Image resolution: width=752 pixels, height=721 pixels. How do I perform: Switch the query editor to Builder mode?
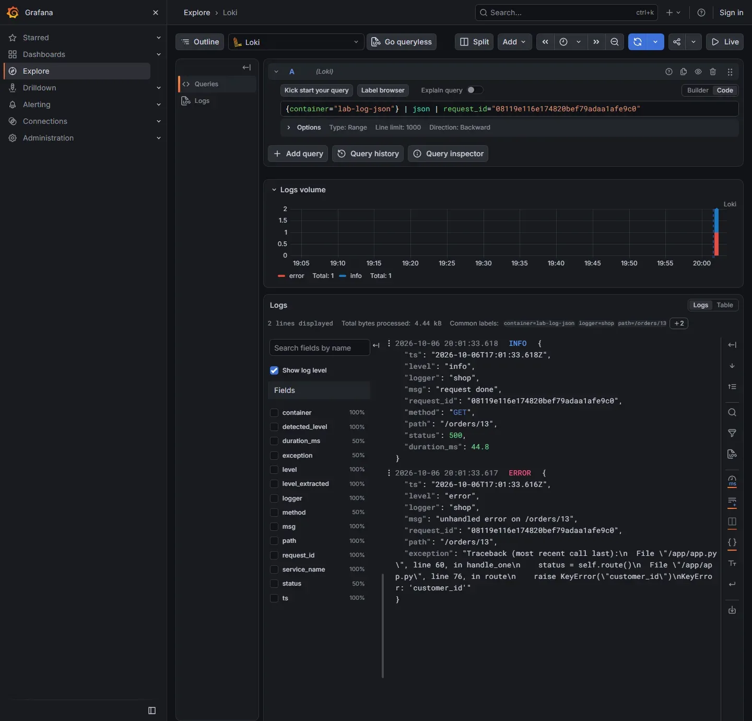click(697, 90)
